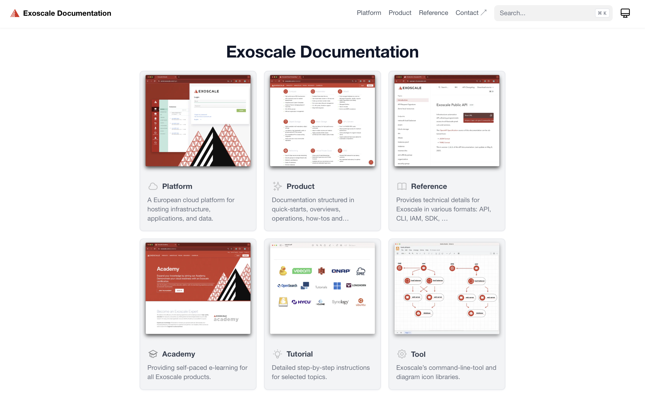
Task: Click the Veeam logo in Tutorial thumbnail
Action: tap(302, 271)
